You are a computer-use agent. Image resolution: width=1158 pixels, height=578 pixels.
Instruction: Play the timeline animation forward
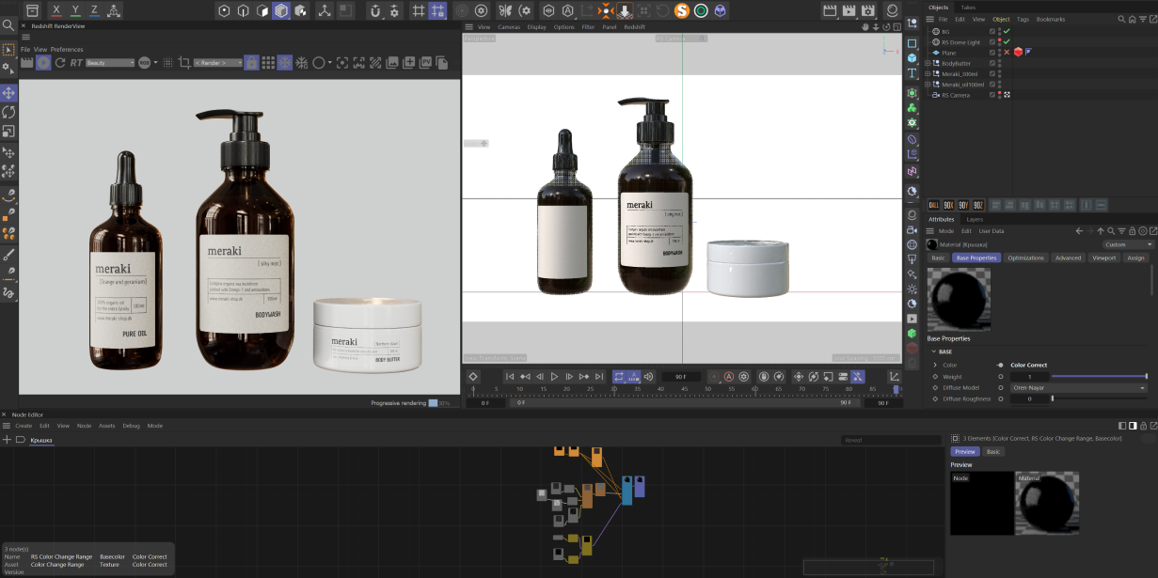point(555,377)
